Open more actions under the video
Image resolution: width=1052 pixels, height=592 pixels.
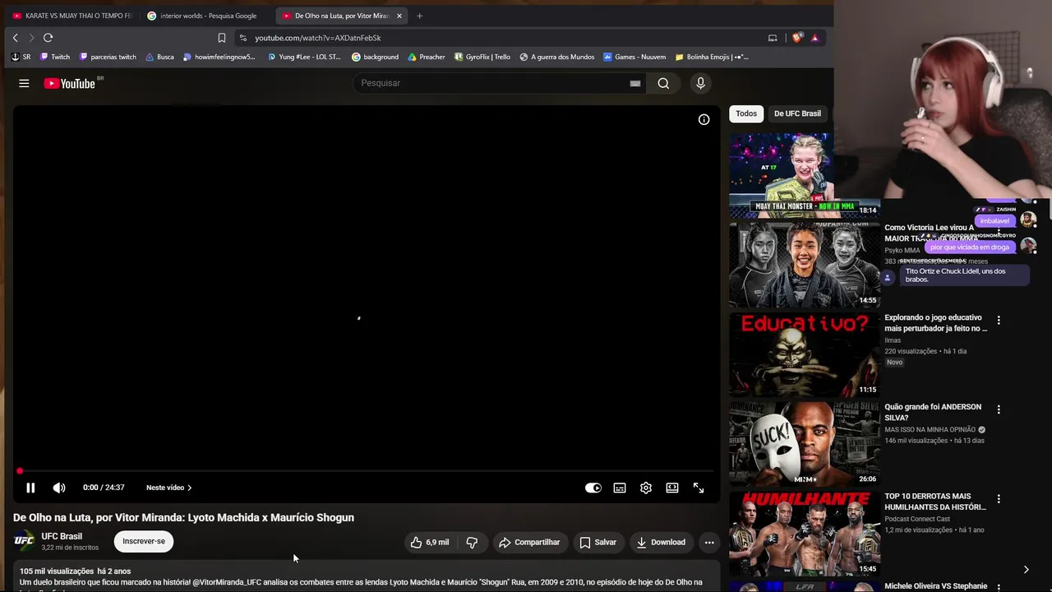(x=709, y=543)
